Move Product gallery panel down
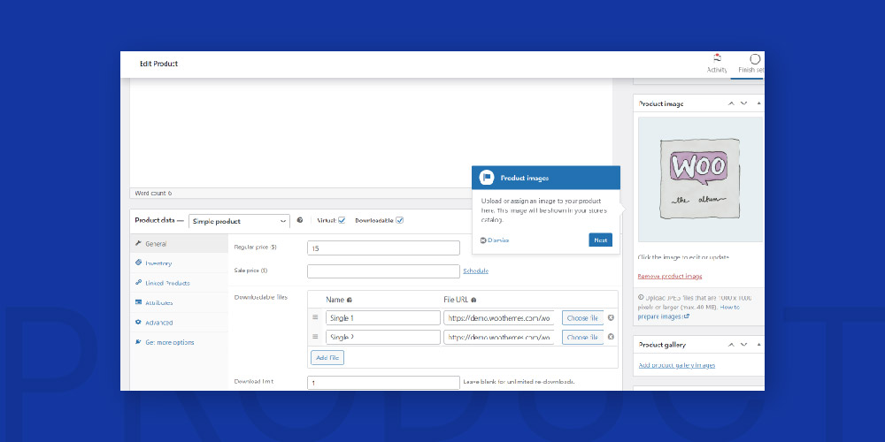 point(744,345)
